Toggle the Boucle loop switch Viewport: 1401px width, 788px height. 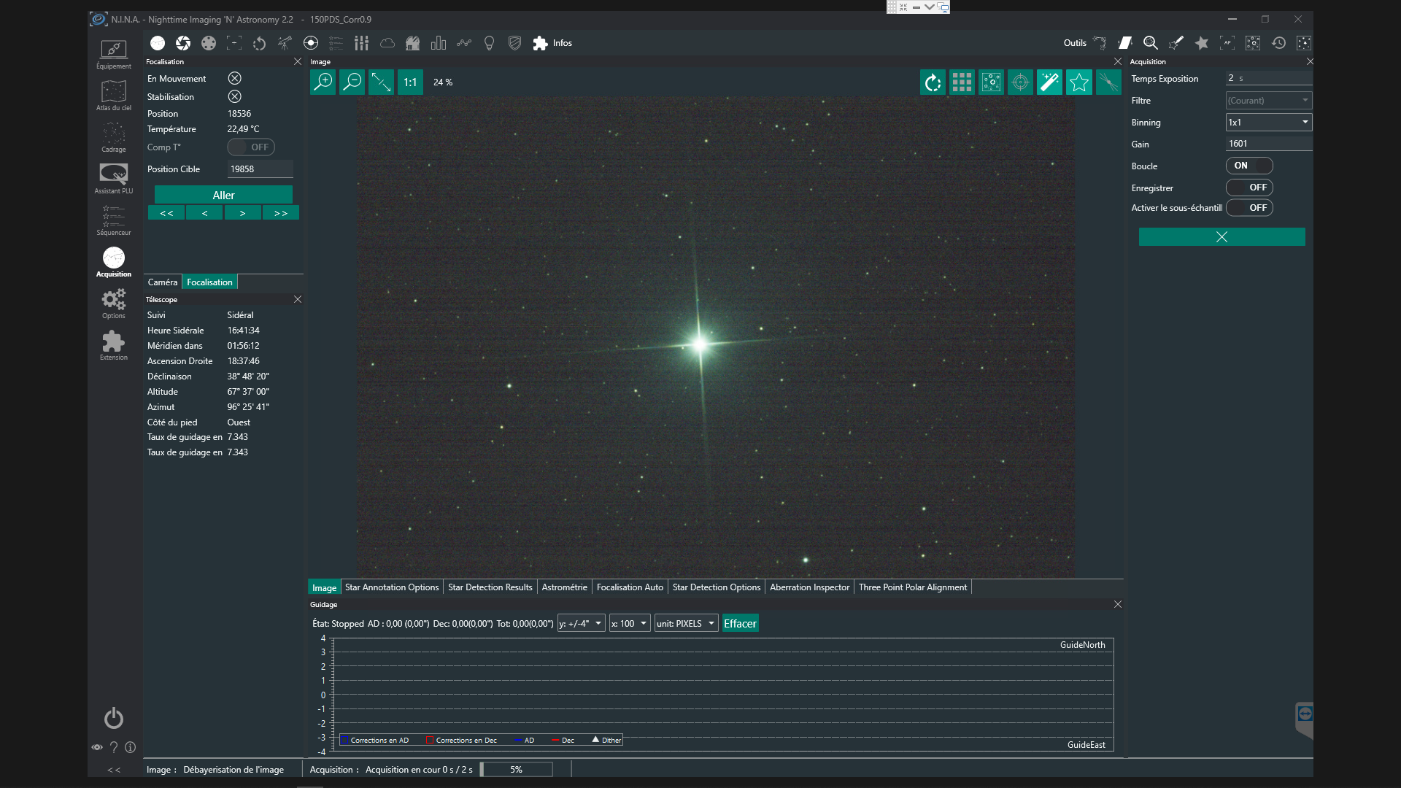[1249, 166]
